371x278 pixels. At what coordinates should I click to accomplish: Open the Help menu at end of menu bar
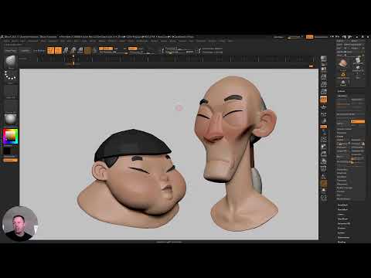pos(230,41)
